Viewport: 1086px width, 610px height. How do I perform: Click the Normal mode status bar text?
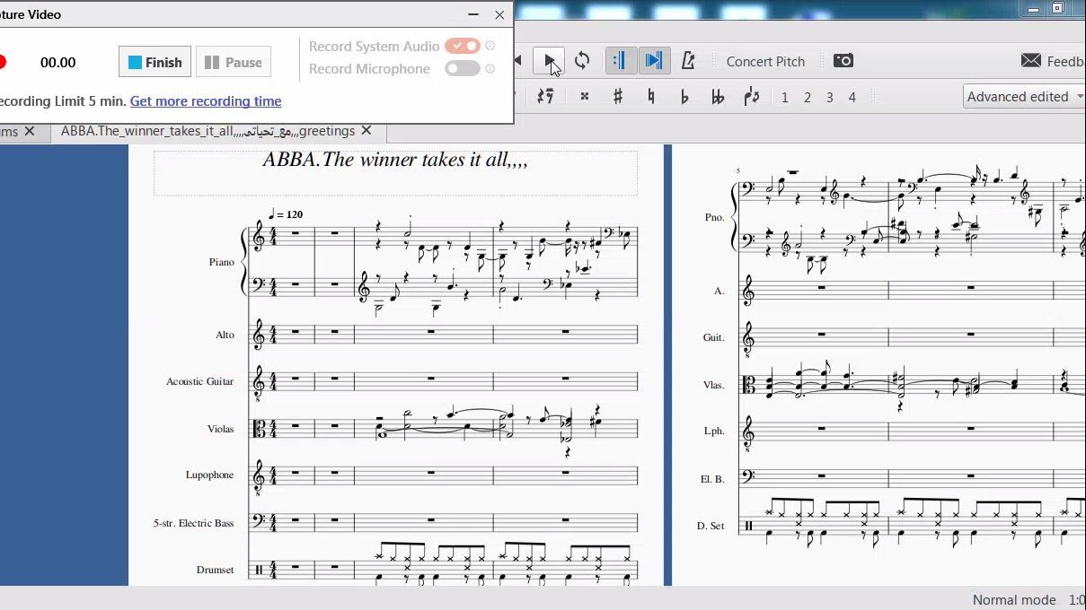(1014, 599)
